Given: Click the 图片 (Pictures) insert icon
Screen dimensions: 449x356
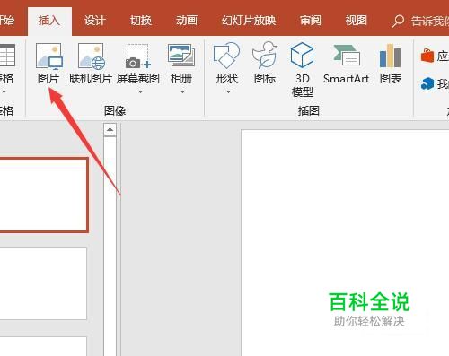Looking at the screenshot, I should click(x=49, y=56).
